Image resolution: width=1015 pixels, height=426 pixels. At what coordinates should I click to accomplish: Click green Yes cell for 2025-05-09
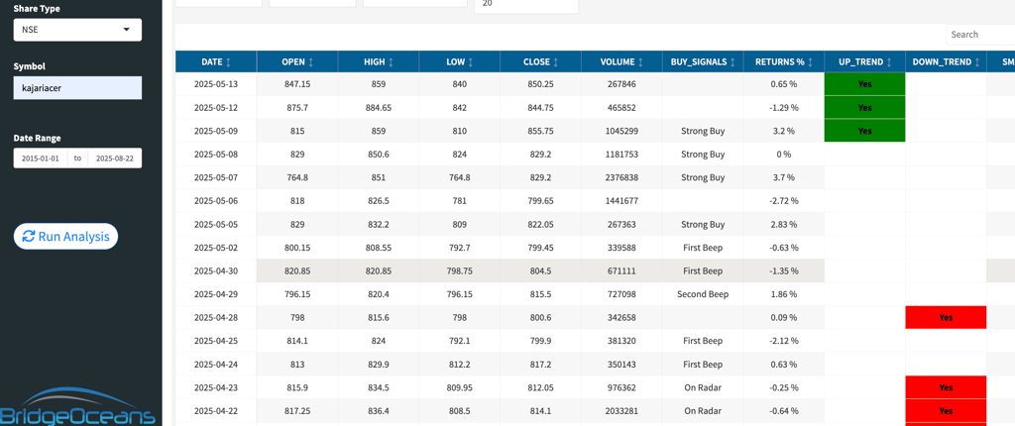[x=864, y=131]
